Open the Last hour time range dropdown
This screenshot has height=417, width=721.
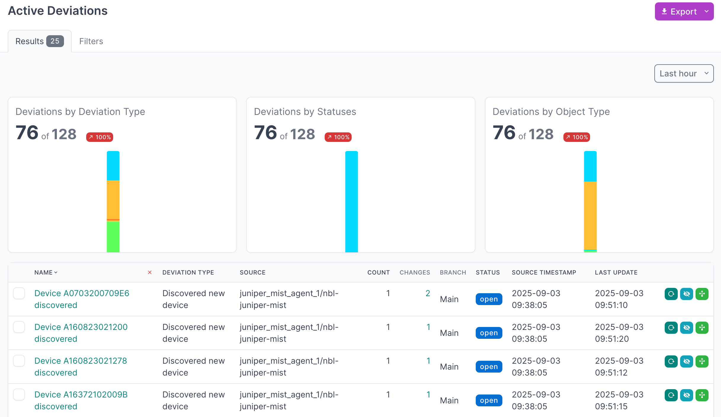pyautogui.click(x=683, y=73)
